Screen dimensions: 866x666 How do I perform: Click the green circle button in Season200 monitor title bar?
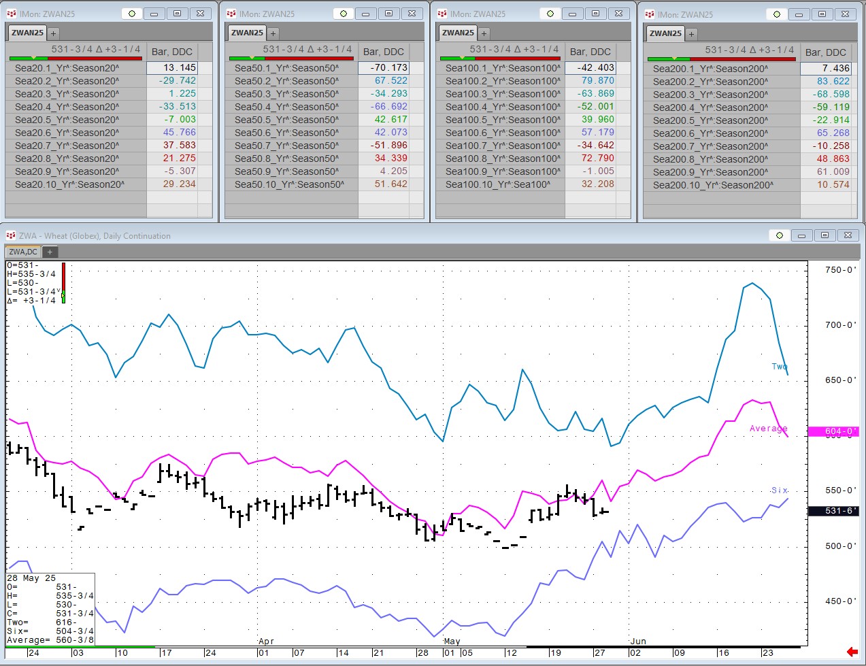(776, 14)
